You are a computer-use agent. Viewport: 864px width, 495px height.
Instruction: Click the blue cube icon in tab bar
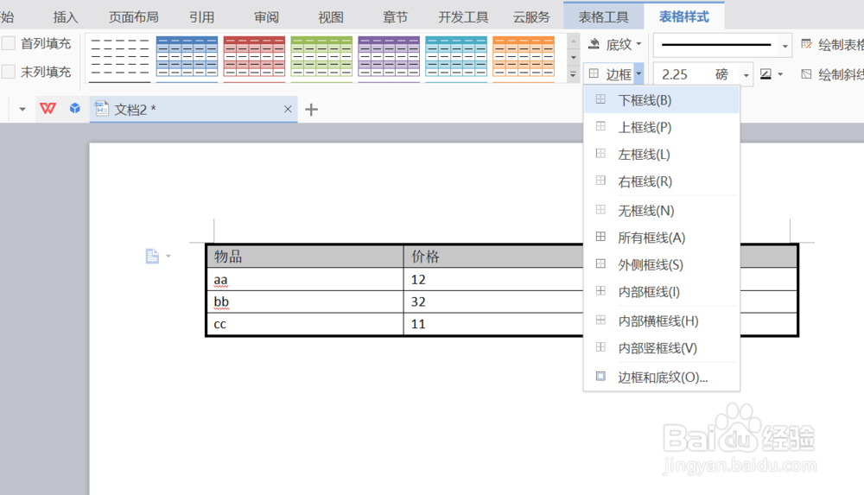(x=75, y=108)
